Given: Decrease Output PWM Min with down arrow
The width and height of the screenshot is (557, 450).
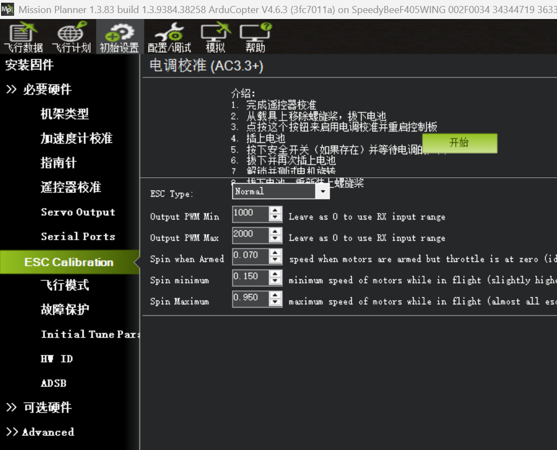Looking at the screenshot, I should click(x=275, y=217).
